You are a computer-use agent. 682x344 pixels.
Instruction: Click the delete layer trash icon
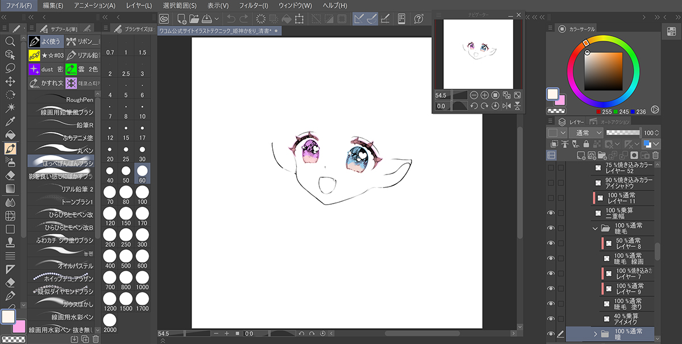[x=655, y=155]
